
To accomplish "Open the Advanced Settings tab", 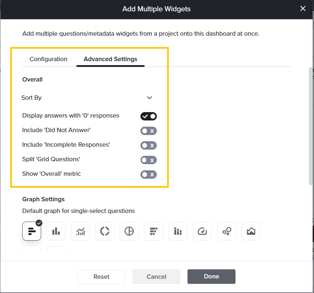I will (x=110, y=59).
